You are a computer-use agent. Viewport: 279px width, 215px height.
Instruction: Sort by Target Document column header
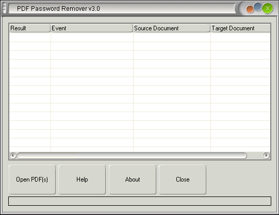pos(240,28)
